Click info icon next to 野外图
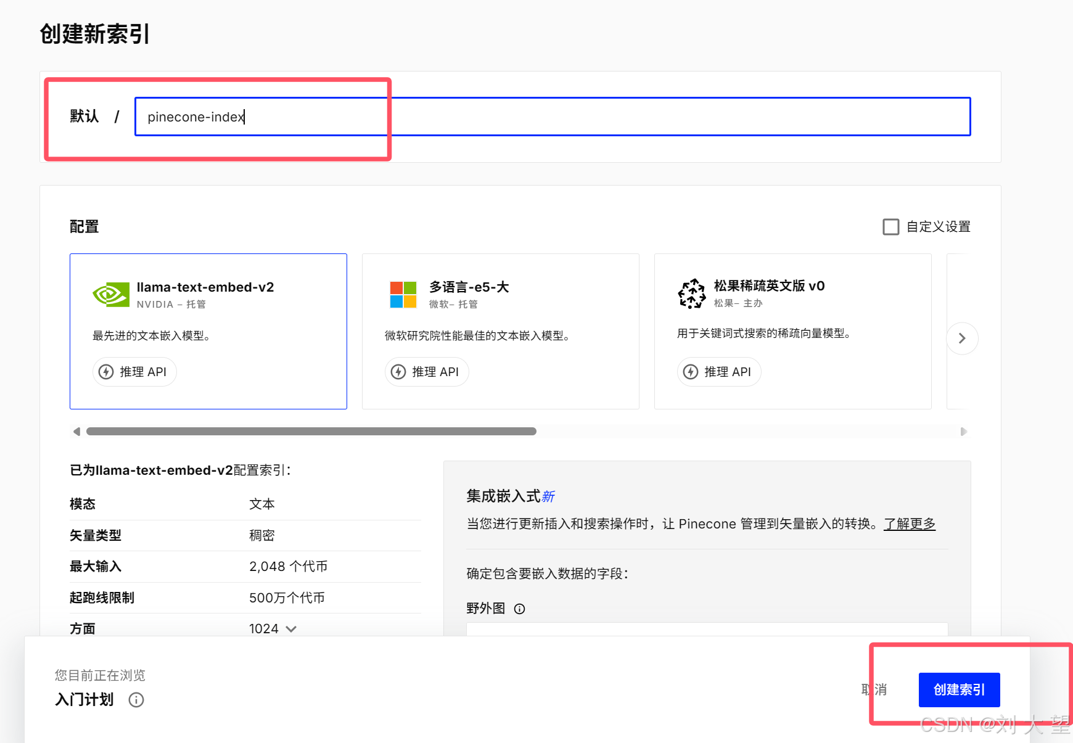Viewport: 1073px width, 743px height. 520,609
